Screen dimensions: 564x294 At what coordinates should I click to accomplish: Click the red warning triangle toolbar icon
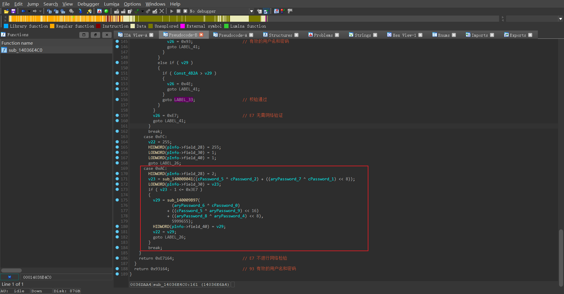(x=99, y=11)
